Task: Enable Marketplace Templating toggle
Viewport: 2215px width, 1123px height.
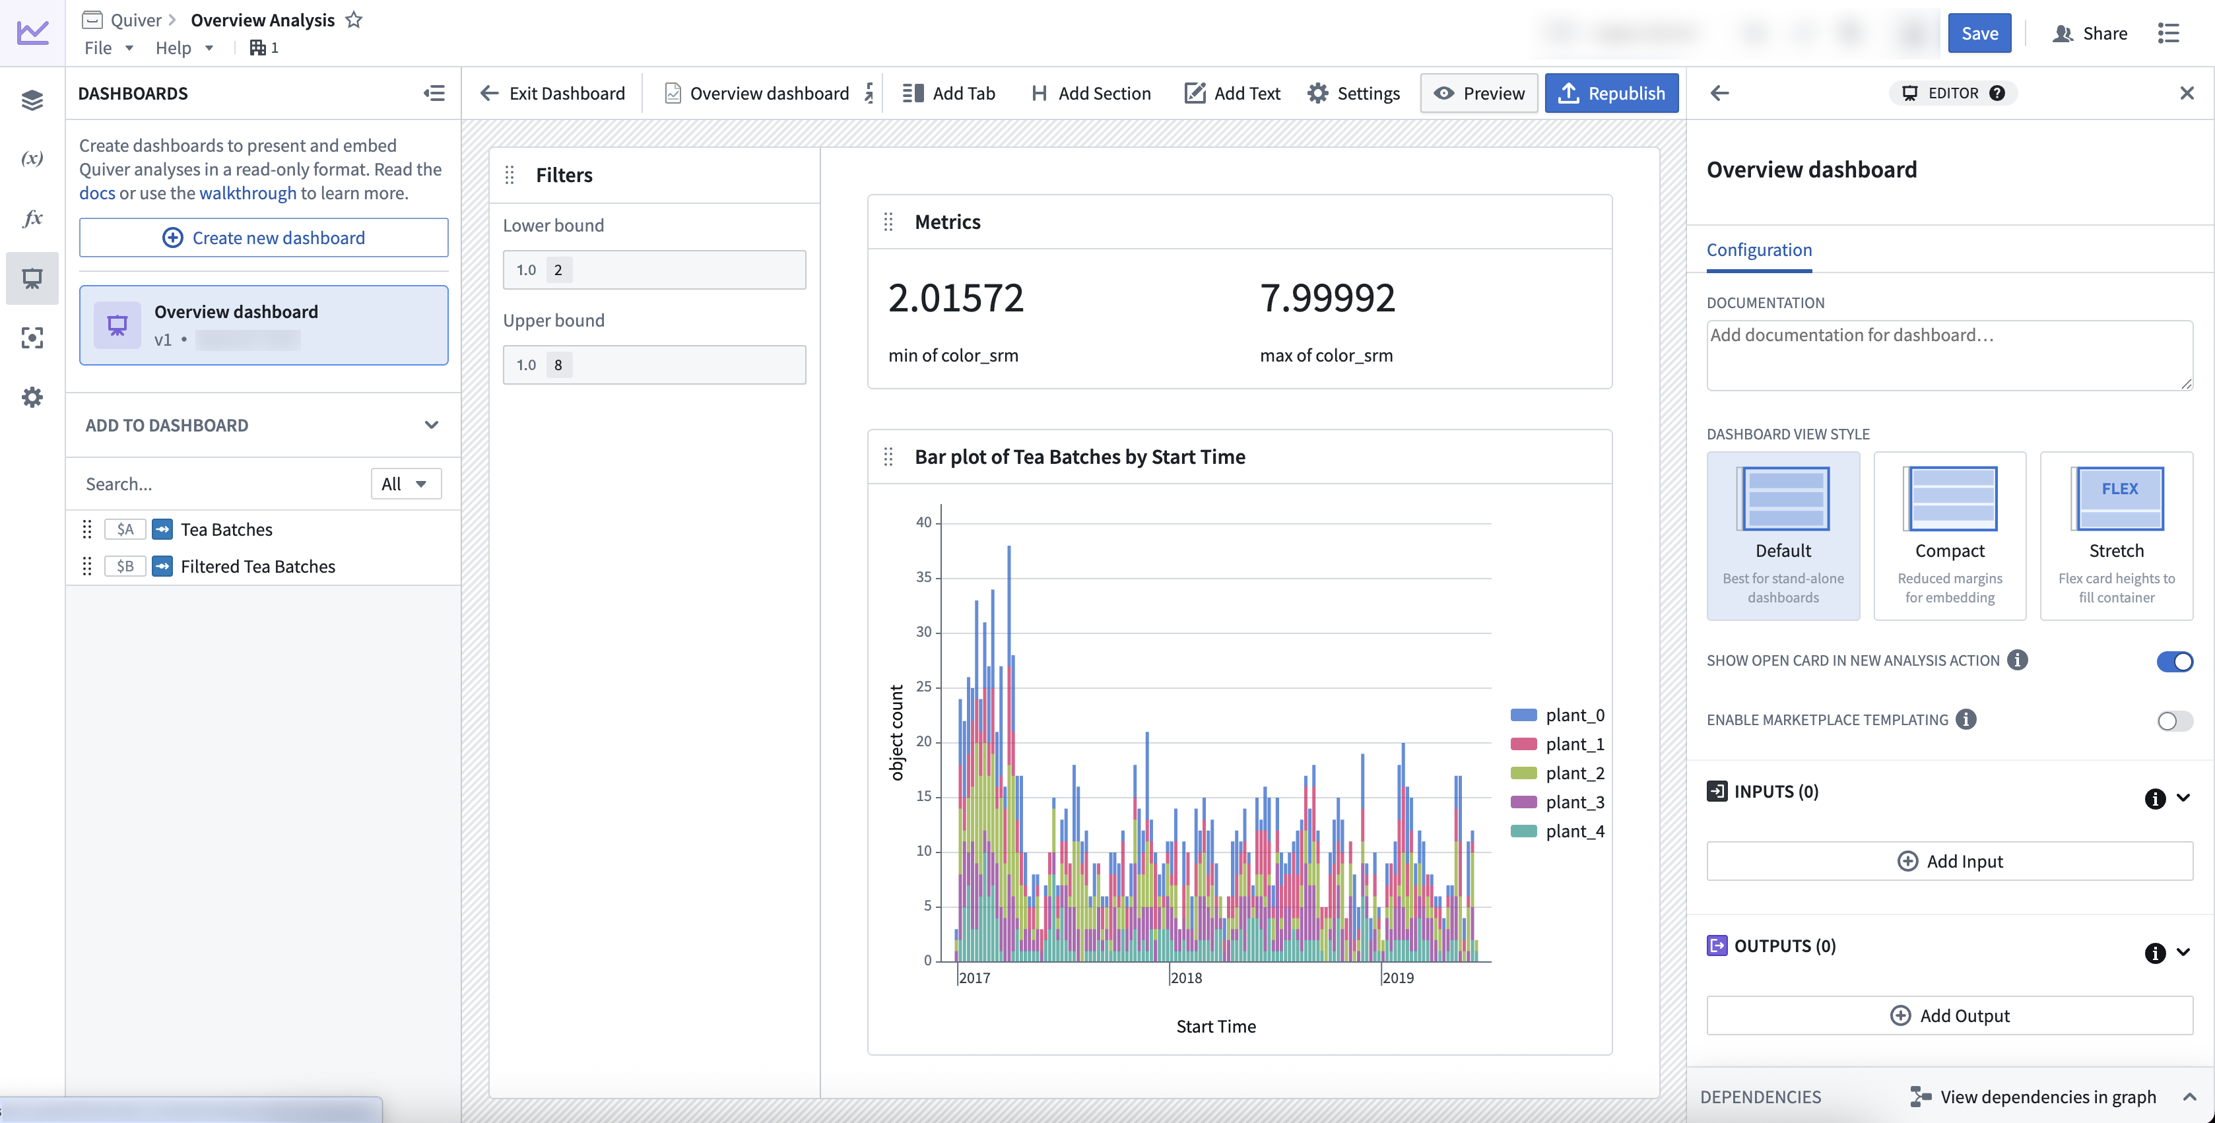Action: 2175,721
